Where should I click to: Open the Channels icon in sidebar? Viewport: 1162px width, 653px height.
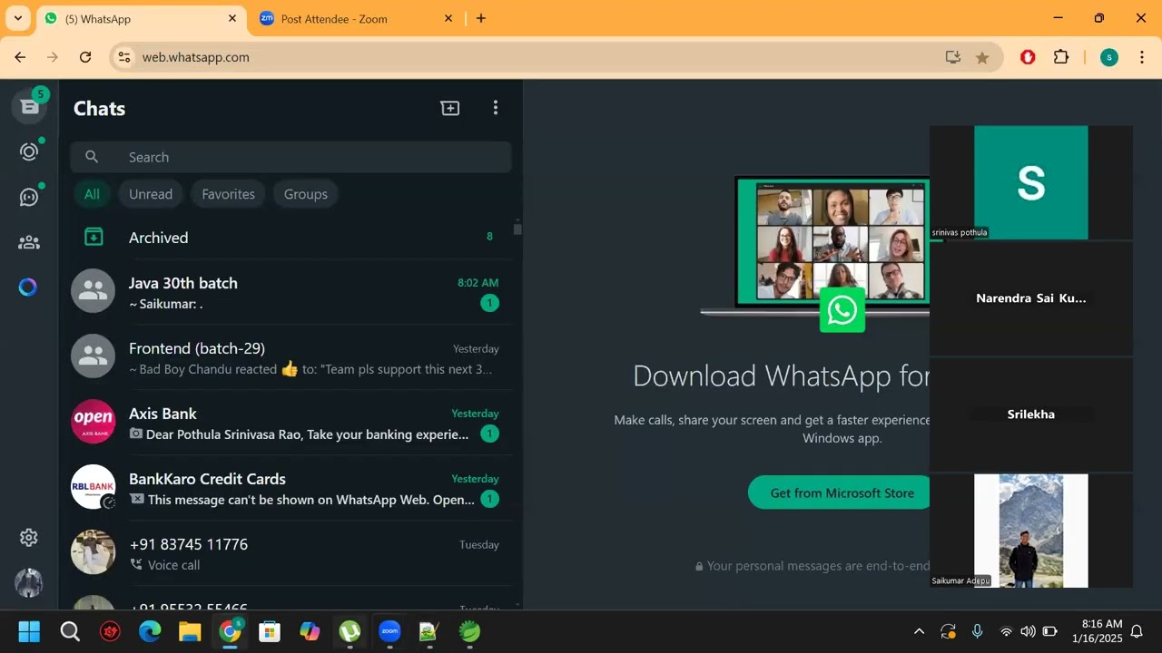[x=29, y=197]
